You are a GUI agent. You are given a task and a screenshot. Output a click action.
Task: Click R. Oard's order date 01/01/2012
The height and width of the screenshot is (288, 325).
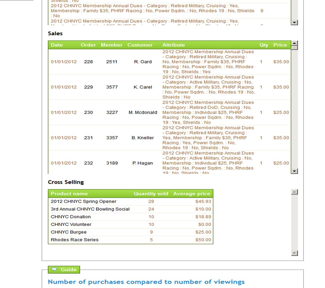pyautogui.click(x=64, y=62)
